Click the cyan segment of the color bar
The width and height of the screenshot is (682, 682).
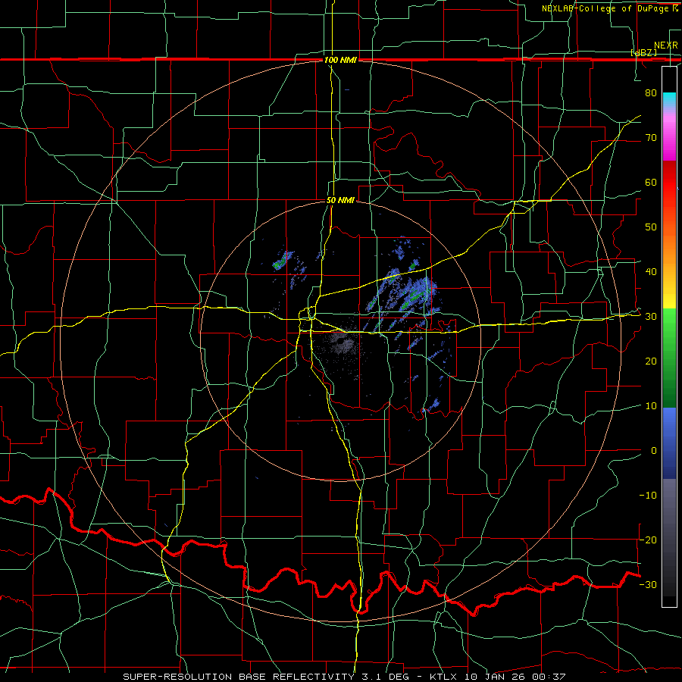pyautogui.click(x=669, y=100)
